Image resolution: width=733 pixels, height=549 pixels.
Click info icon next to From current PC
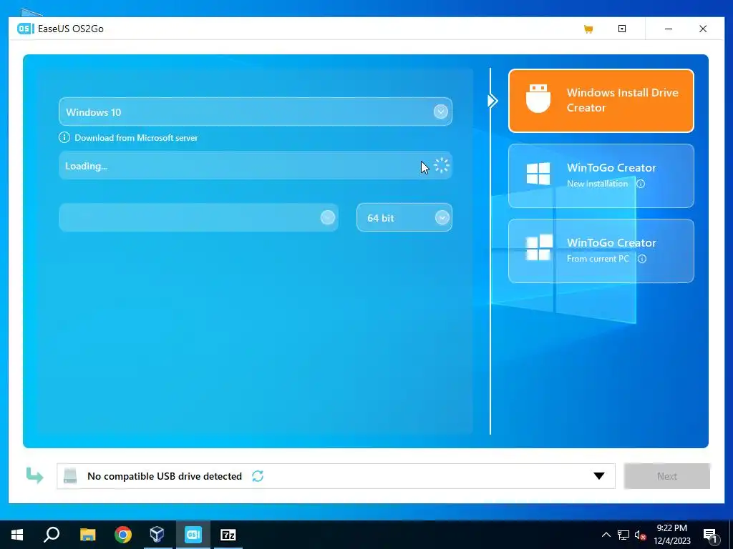point(642,259)
